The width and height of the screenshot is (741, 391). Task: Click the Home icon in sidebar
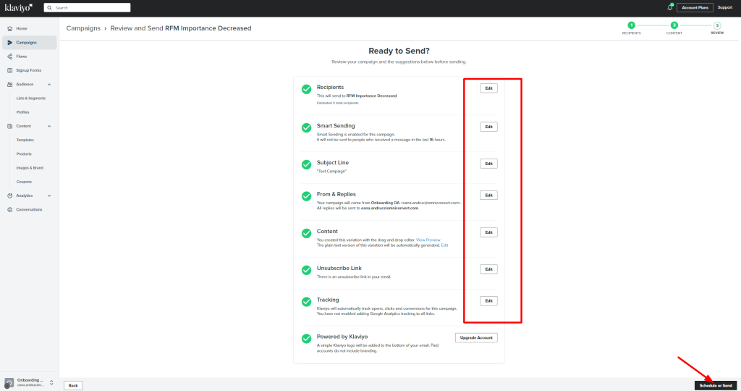tap(9, 28)
